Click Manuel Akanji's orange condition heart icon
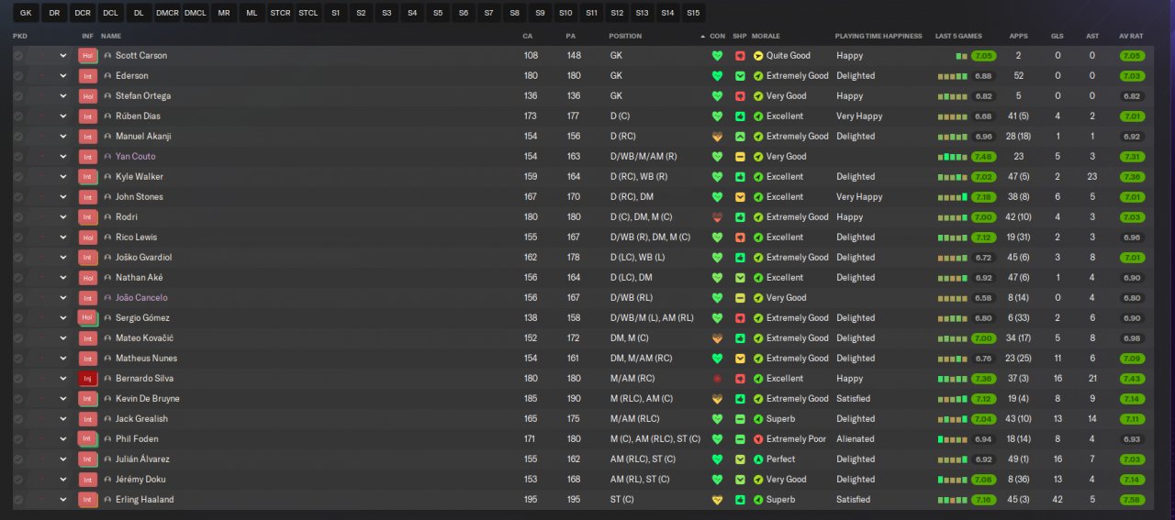1175x520 pixels. (x=717, y=137)
